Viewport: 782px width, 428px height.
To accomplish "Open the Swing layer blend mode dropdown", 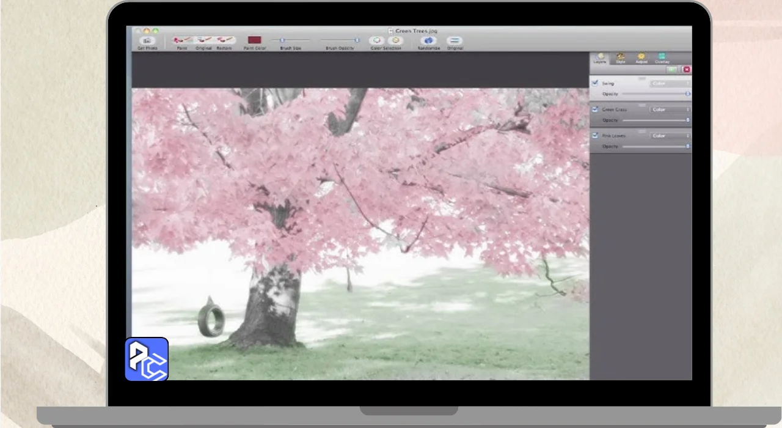I will click(670, 83).
